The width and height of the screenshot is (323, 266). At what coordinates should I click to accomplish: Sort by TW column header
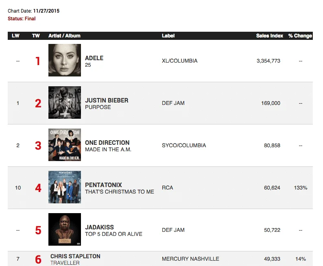pos(36,36)
